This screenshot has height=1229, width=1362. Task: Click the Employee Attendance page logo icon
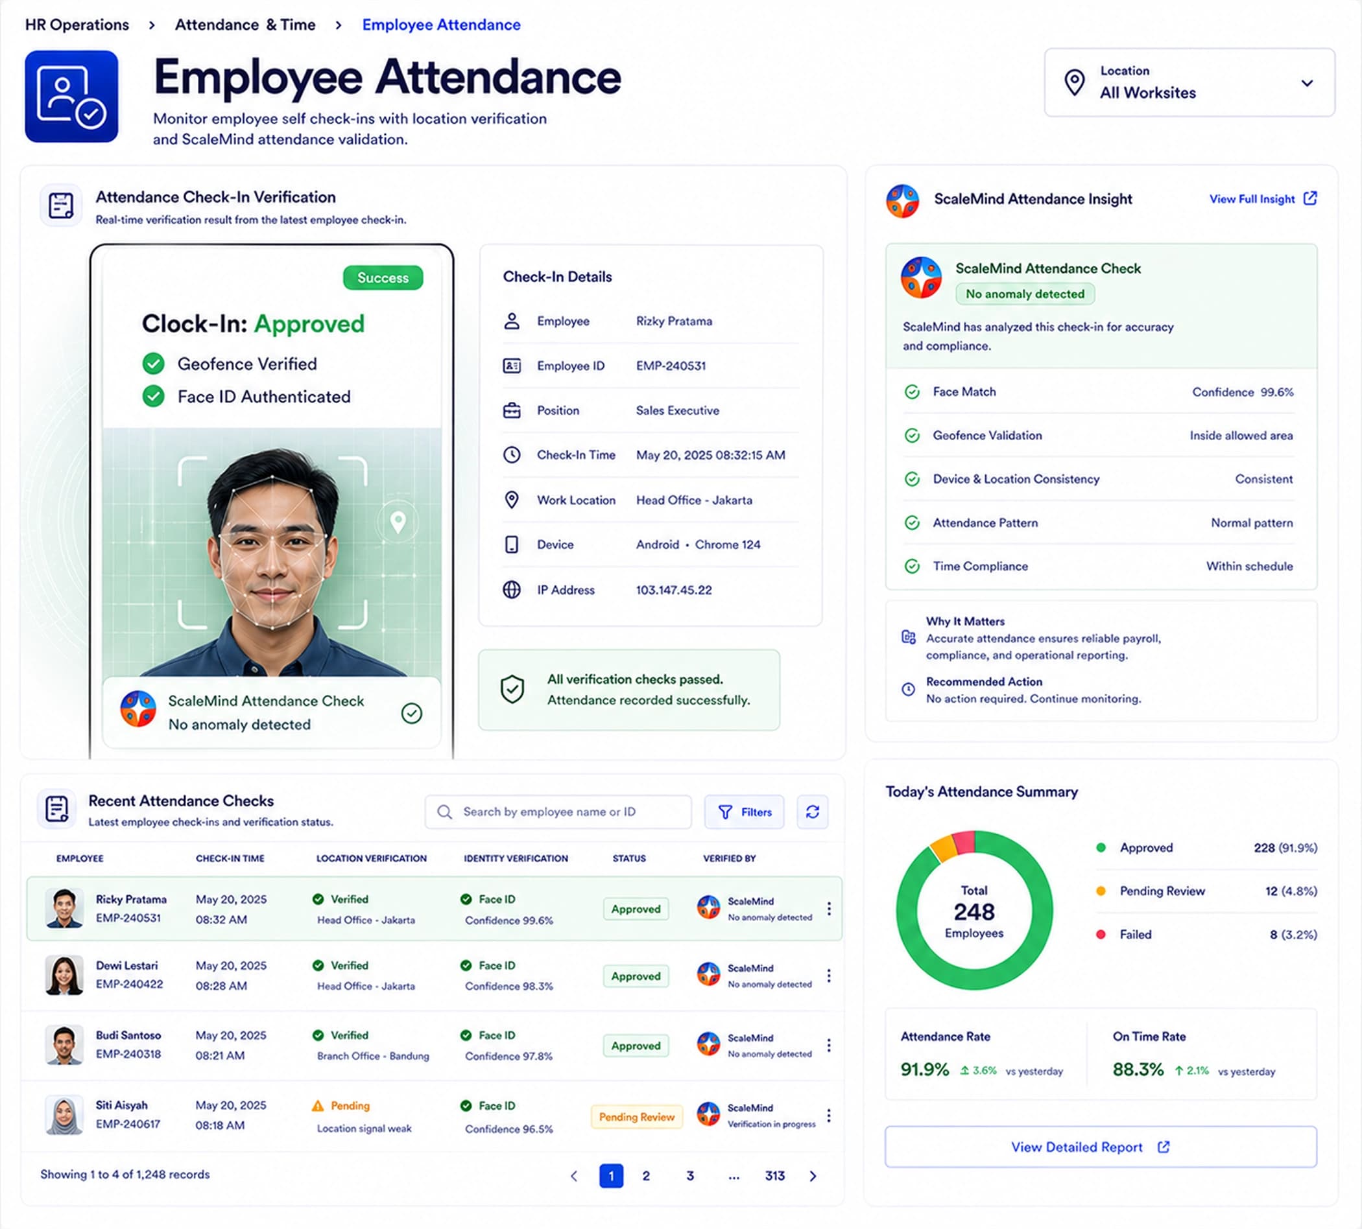tap(71, 97)
